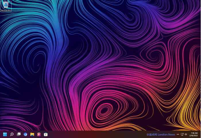The height and width of the screenshot is (138, 201).
Task: Open taskbar Search magnifier
Action: click(12, 134)
